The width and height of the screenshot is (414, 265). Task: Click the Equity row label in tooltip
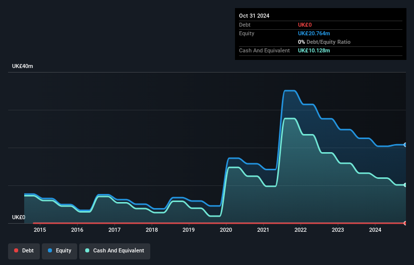[x=247, y=33]
